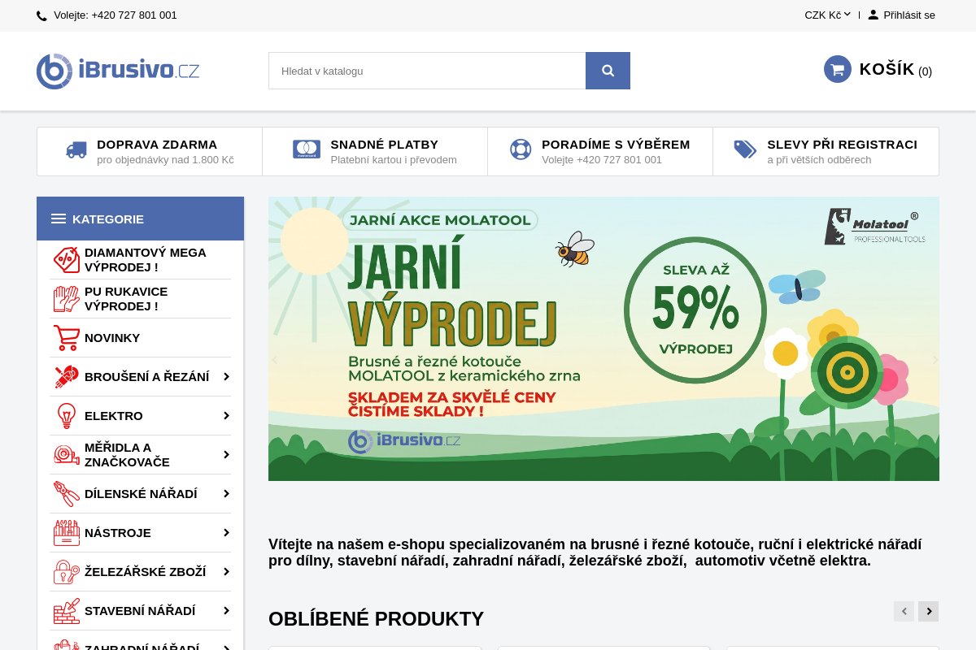Click the price tags icon for Slevy při registraci
Image resolution: width=976 pixels, height=650 pixels.
[x=745, y=149]
